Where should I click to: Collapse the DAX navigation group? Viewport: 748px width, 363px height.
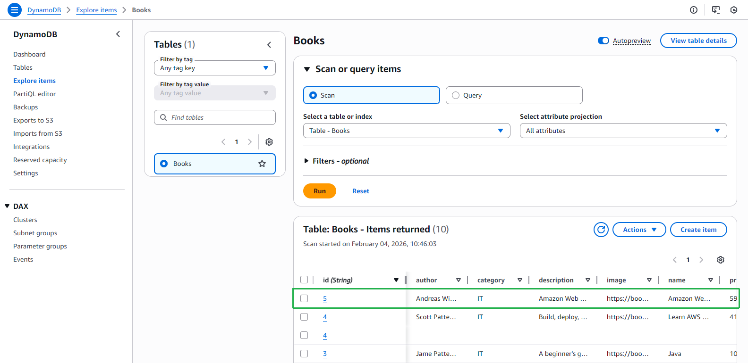point(7,206)
